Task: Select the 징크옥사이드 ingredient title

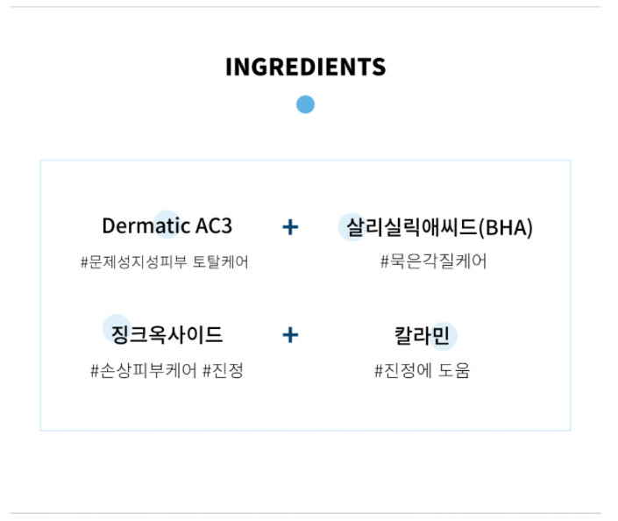Action: [167, 334]
